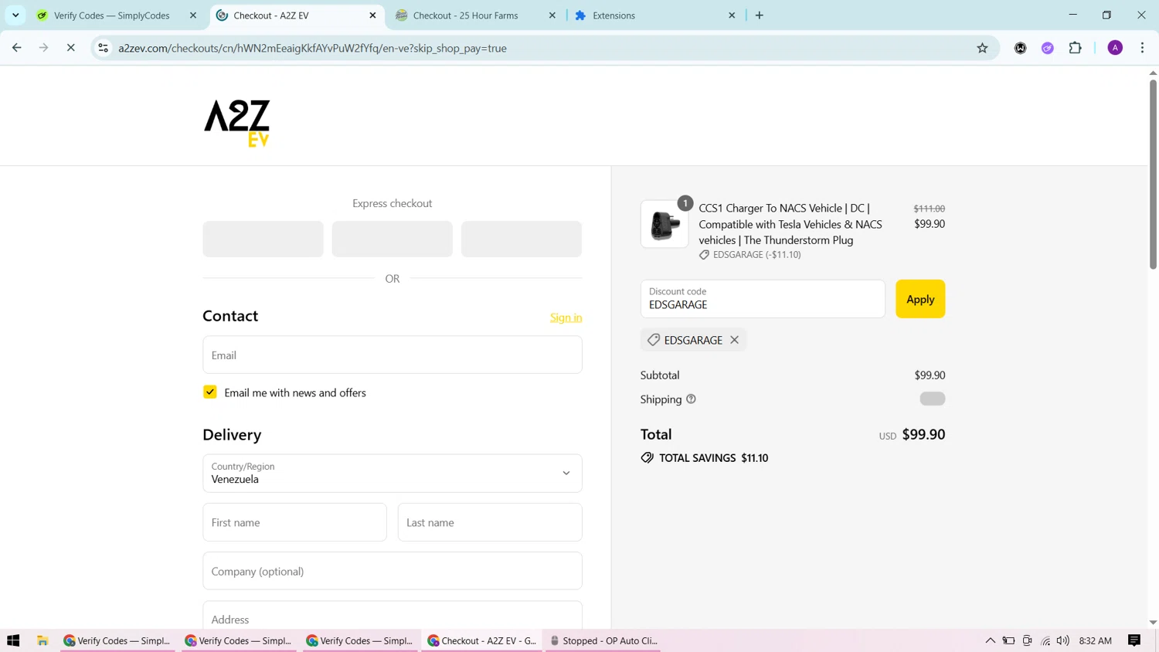
Task: Click the CCS1 charger product thumbnail
Action: 664,224
